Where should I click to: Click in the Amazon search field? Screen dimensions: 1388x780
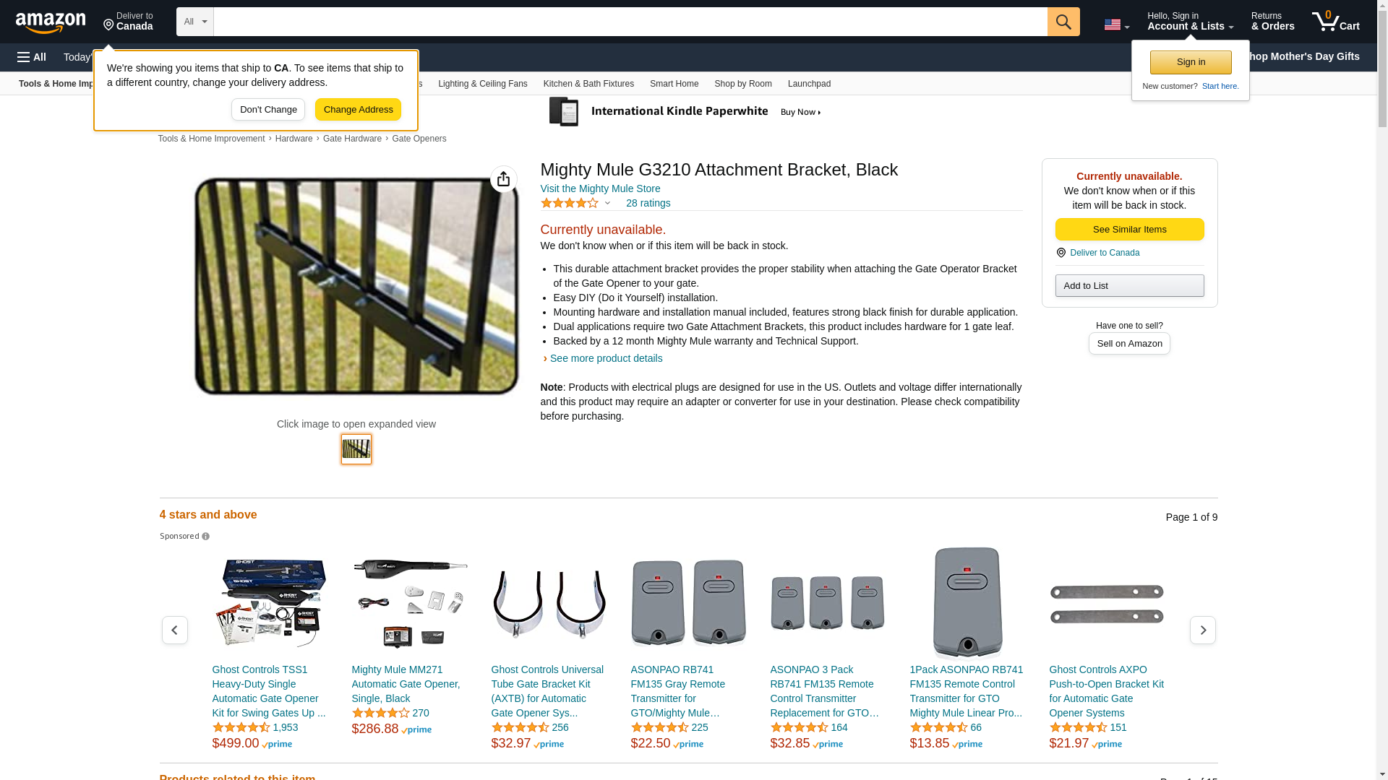(x=629, y=22)
